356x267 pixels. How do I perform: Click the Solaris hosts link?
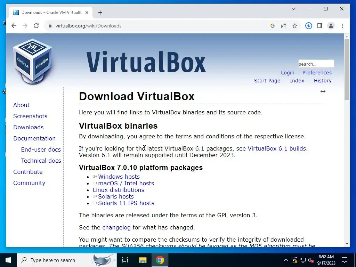(116, 196)
